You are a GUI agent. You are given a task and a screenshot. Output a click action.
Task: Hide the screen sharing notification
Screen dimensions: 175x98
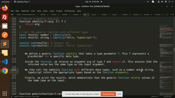coord(119,94)
